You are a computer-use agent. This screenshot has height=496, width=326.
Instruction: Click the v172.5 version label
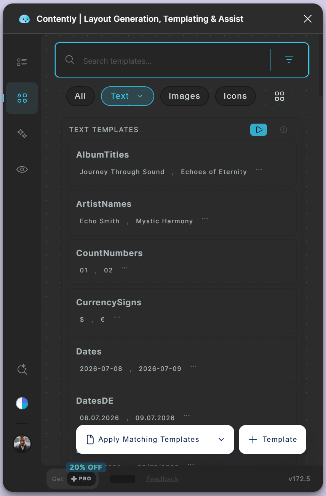click(299, 479)
